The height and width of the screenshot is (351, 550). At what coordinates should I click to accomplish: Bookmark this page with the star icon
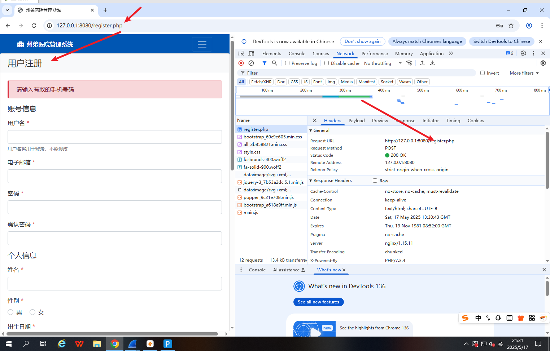[511, 26]
